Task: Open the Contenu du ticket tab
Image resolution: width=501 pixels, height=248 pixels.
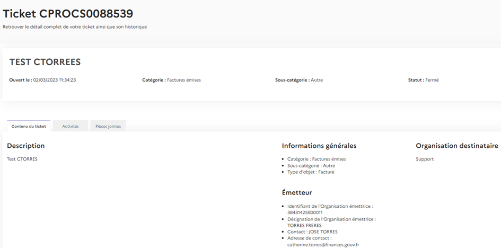Action: [x=29, y=126]
